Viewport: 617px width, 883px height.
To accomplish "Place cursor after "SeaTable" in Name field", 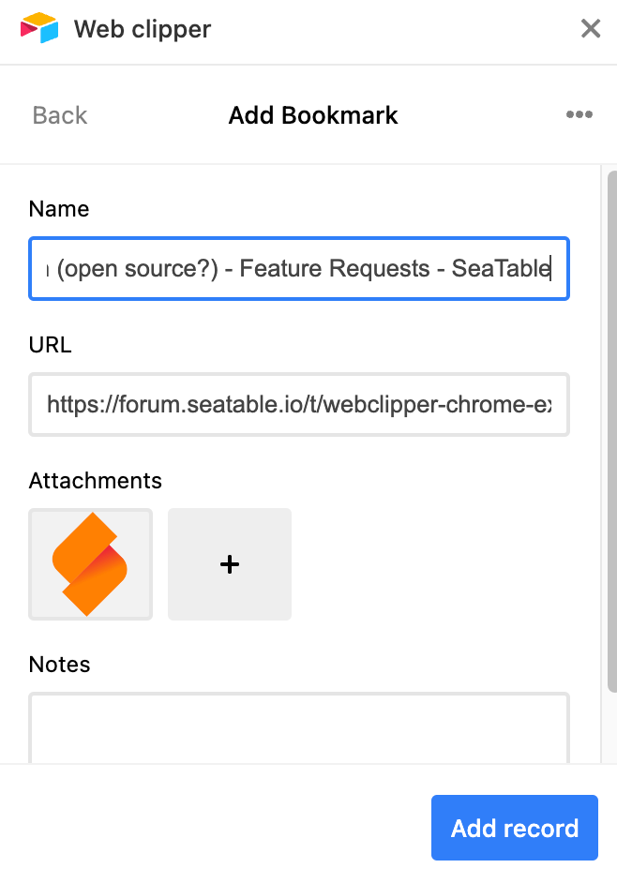I will coord(551,269).
